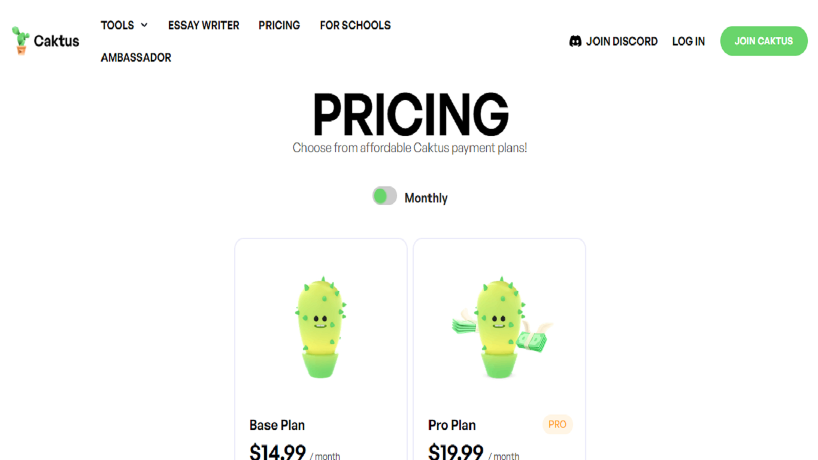Select PRICING in the navigation bar
Screen dimensions: 818x460
[x=279, y=25]
